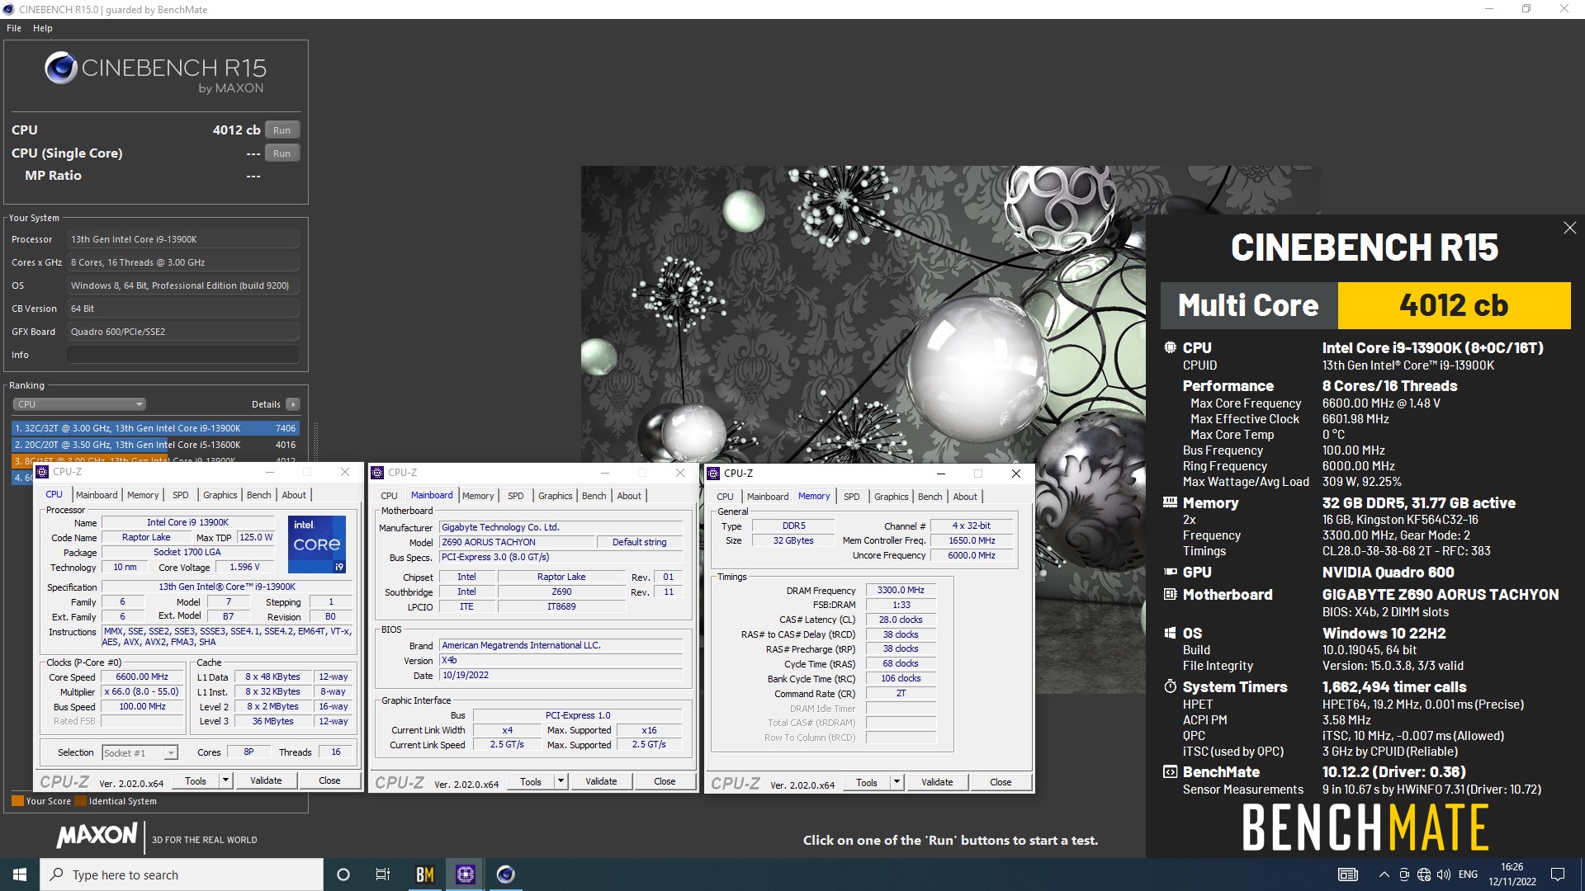Expand Tools dropdown in CPU-Z Mainboard window
Screen dimensions: 1585x891
tap(561, 781)
